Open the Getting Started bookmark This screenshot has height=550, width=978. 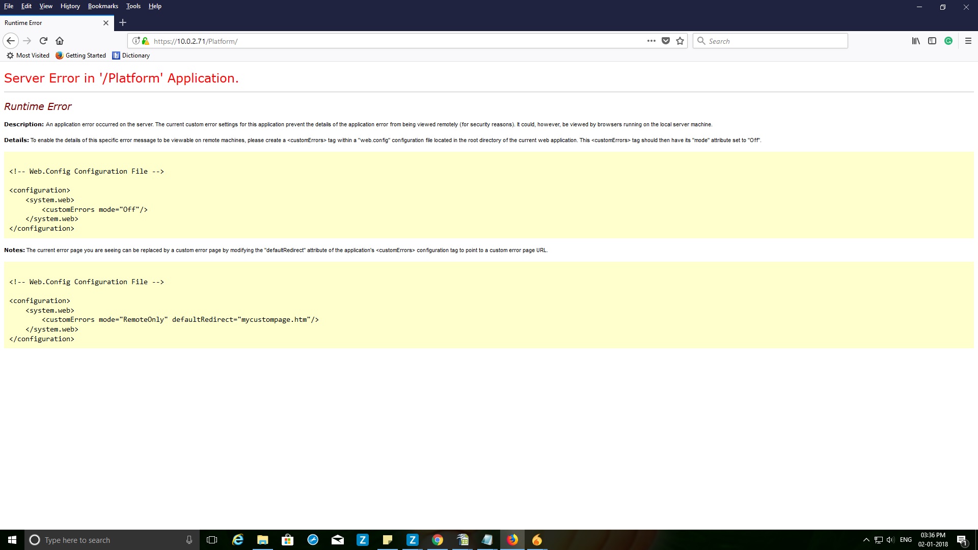coord(81,56)
